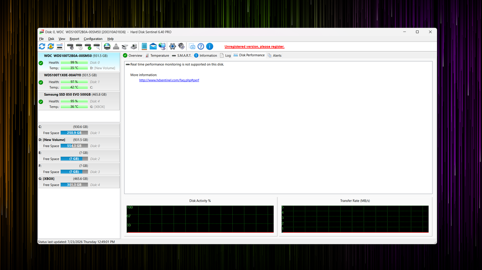Switch to the Overview tab

(132, 55)
